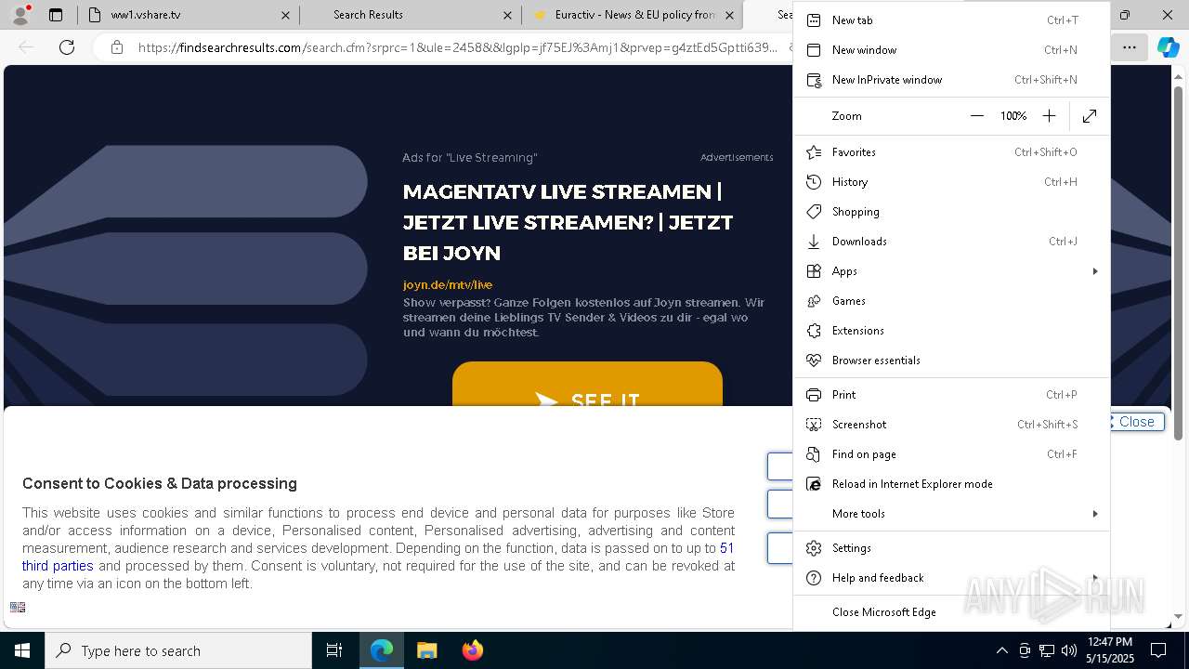Screen dimensions: 1189x669
Task: Close the Search Results tab
Action: (507, 15)
